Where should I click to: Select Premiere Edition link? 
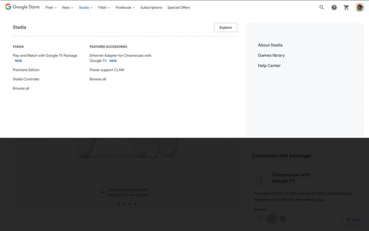(x=26, y=70)
